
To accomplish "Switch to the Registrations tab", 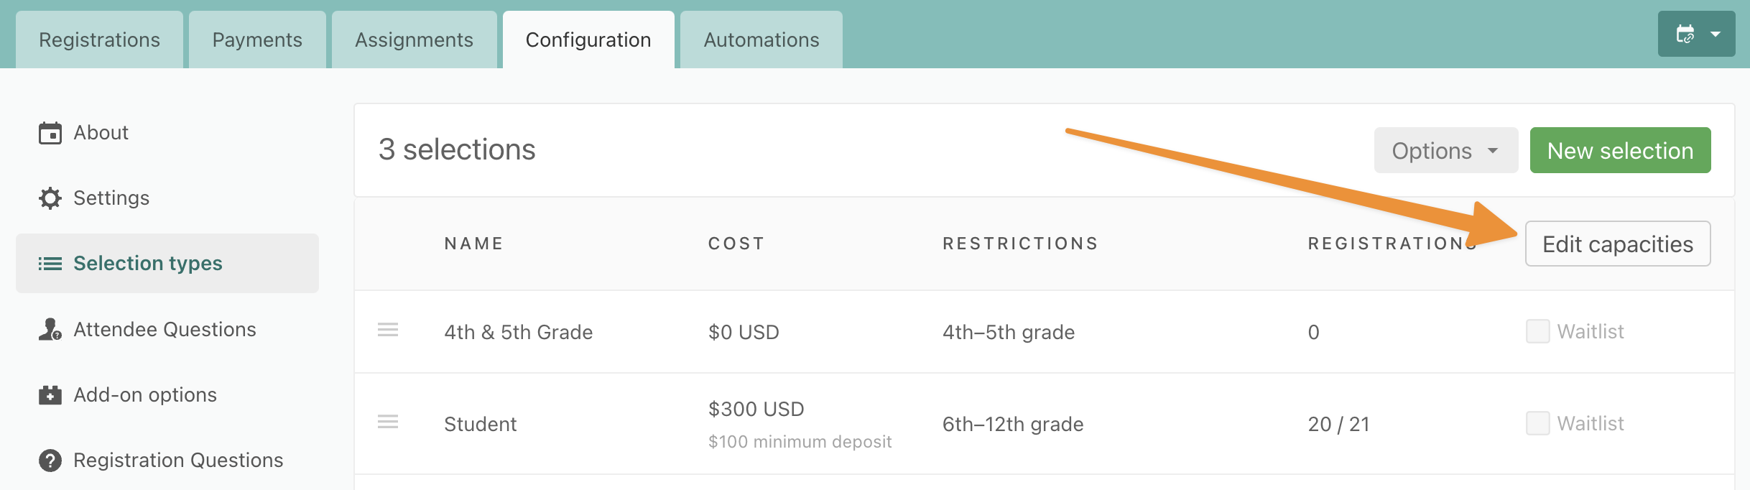I will point(99,40).
